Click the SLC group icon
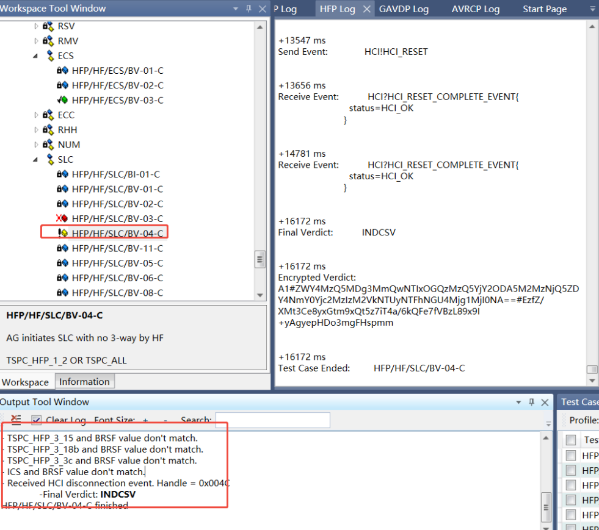Image resolution: width=599 pixels, height=530 pixels. coord(50,160)
